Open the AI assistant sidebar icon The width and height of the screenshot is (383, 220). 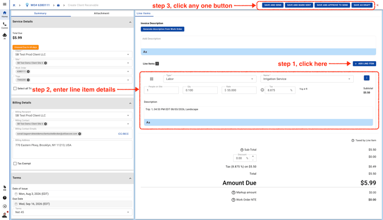click(5, 36)
